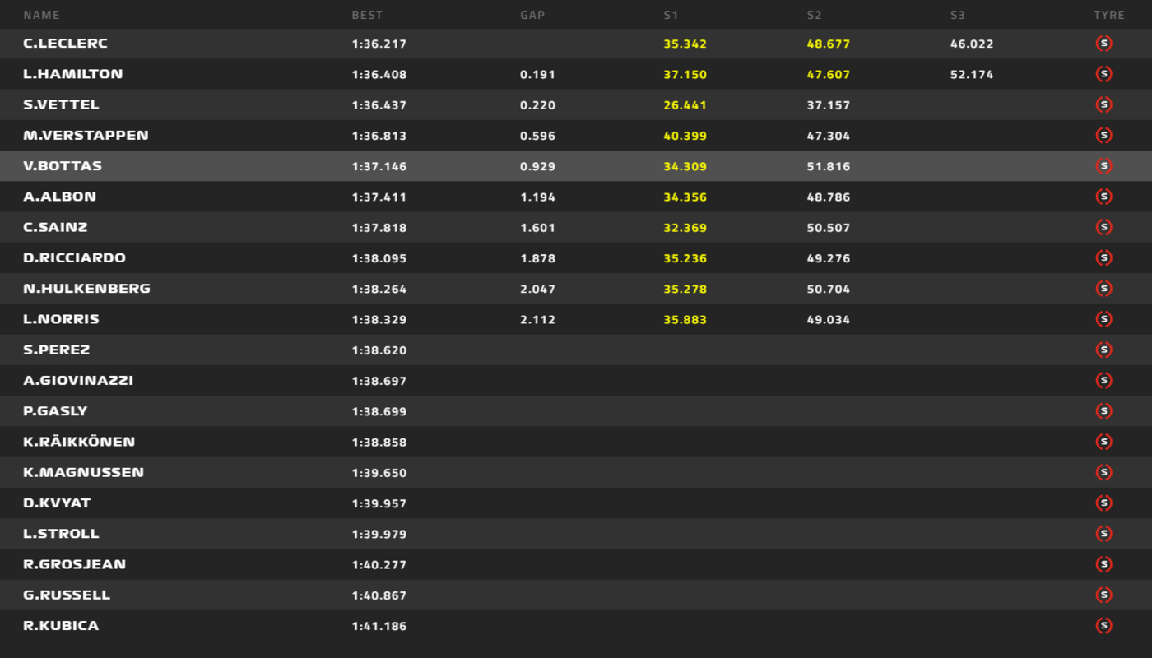Click soft tyre icon for S.Perez
1152x658 pixels.
pyautogui.click(x=1103, y=350)
